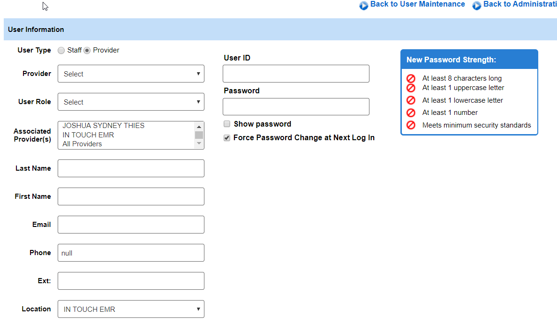
Task: Focus the Password input field
Action: (296, 106)
